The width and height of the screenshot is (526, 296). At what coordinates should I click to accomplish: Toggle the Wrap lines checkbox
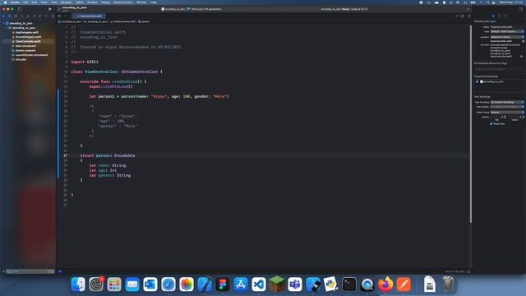point(491,124)
